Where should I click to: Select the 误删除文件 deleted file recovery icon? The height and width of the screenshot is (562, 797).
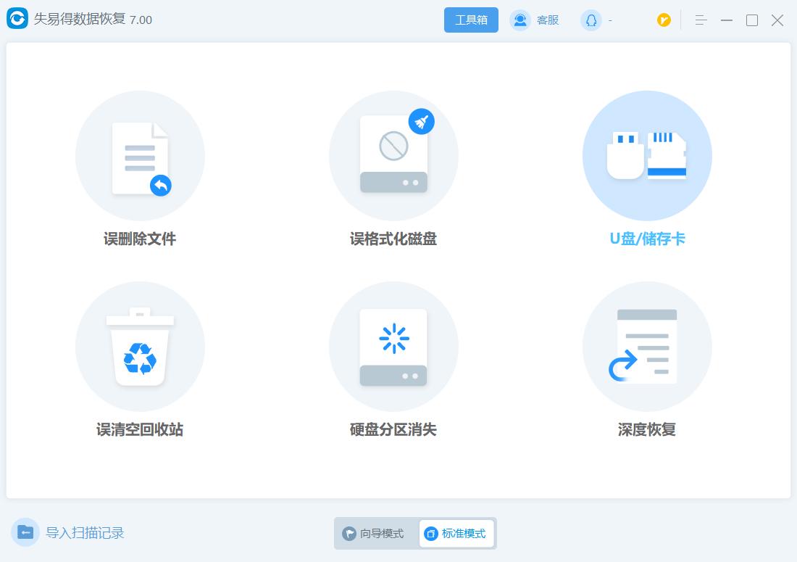pos(140,155)
